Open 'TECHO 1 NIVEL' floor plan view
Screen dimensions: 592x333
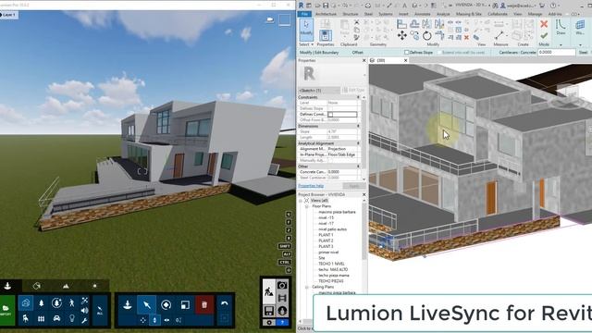tap(331, 264)
